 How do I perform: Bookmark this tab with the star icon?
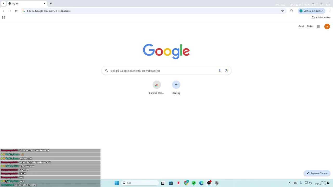click(x=283, y=11)
